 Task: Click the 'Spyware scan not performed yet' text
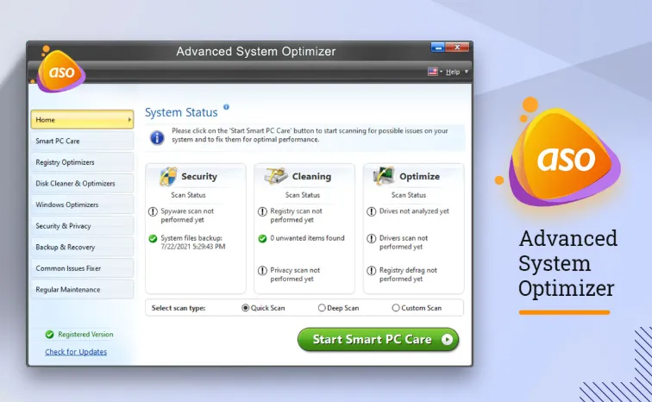187,216
